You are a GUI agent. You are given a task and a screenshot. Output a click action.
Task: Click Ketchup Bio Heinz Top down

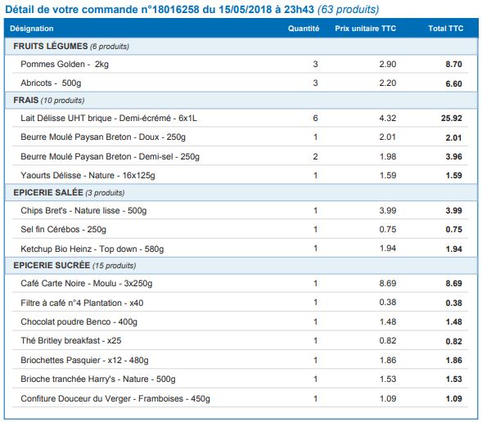pos(92,249)
